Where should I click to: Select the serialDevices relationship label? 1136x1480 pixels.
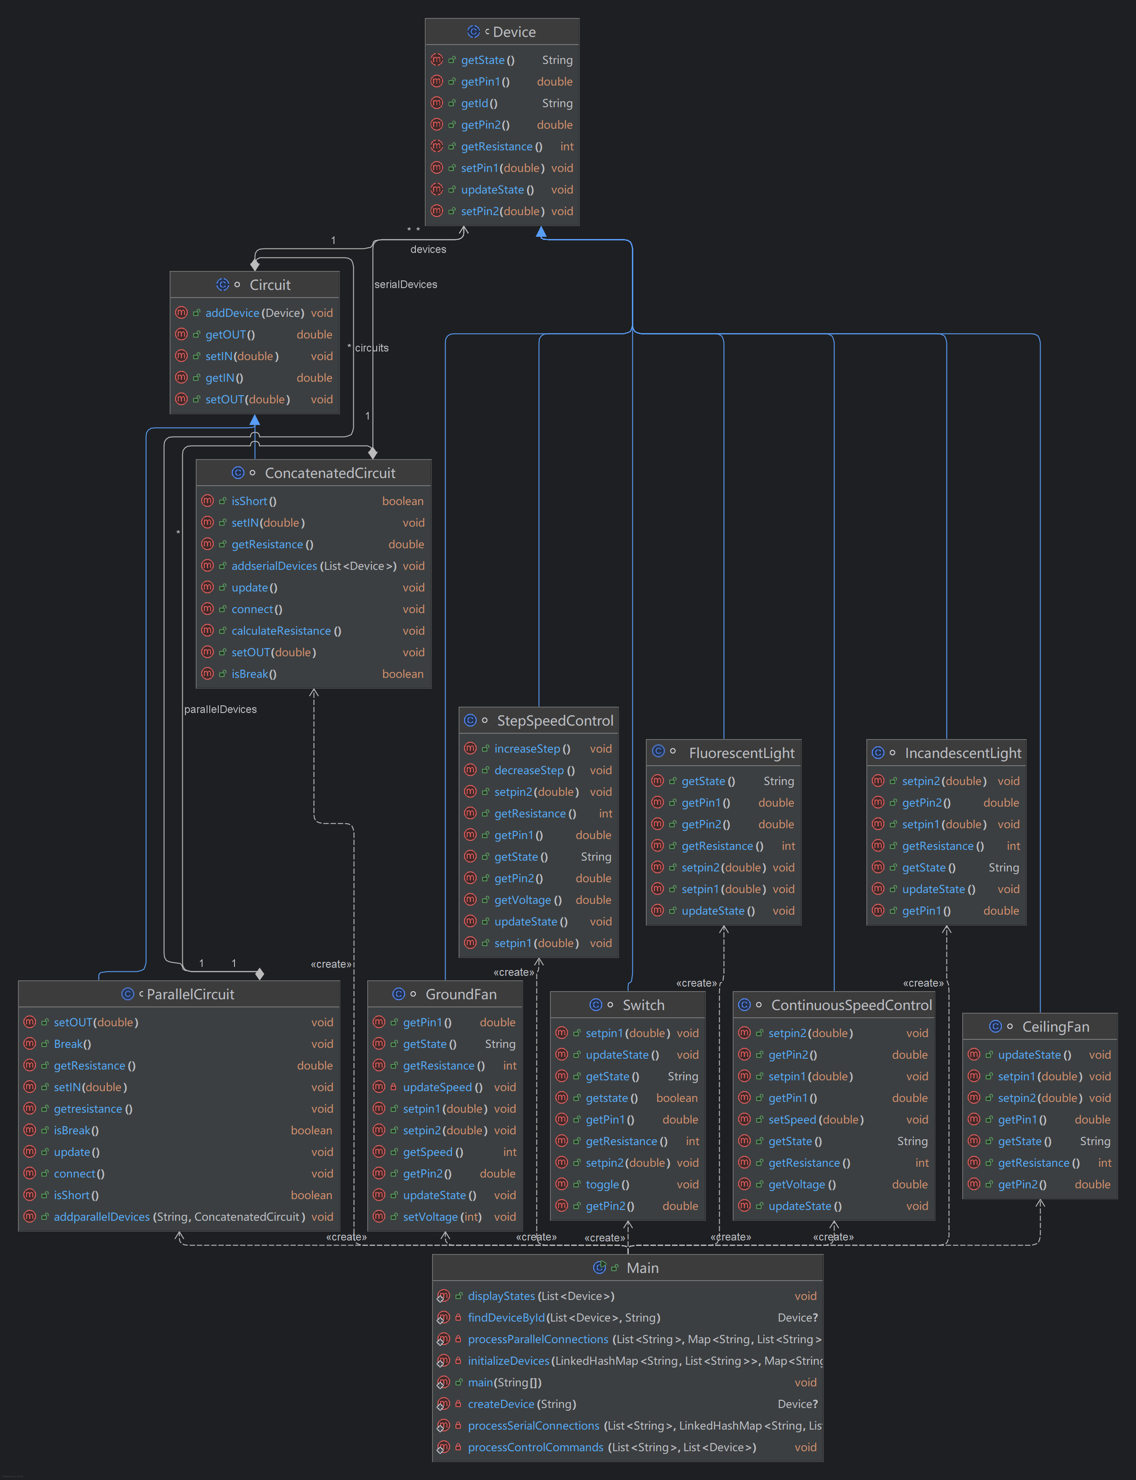click(406, 284)
